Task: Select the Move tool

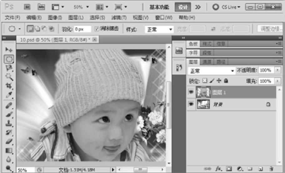Action: (x=9, y=50)
